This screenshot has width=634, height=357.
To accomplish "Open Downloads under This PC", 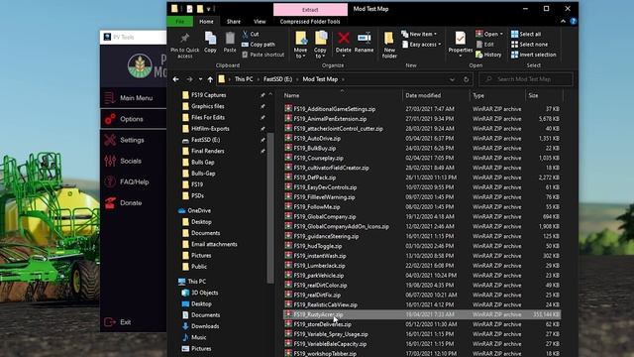I will click(205, 326).
